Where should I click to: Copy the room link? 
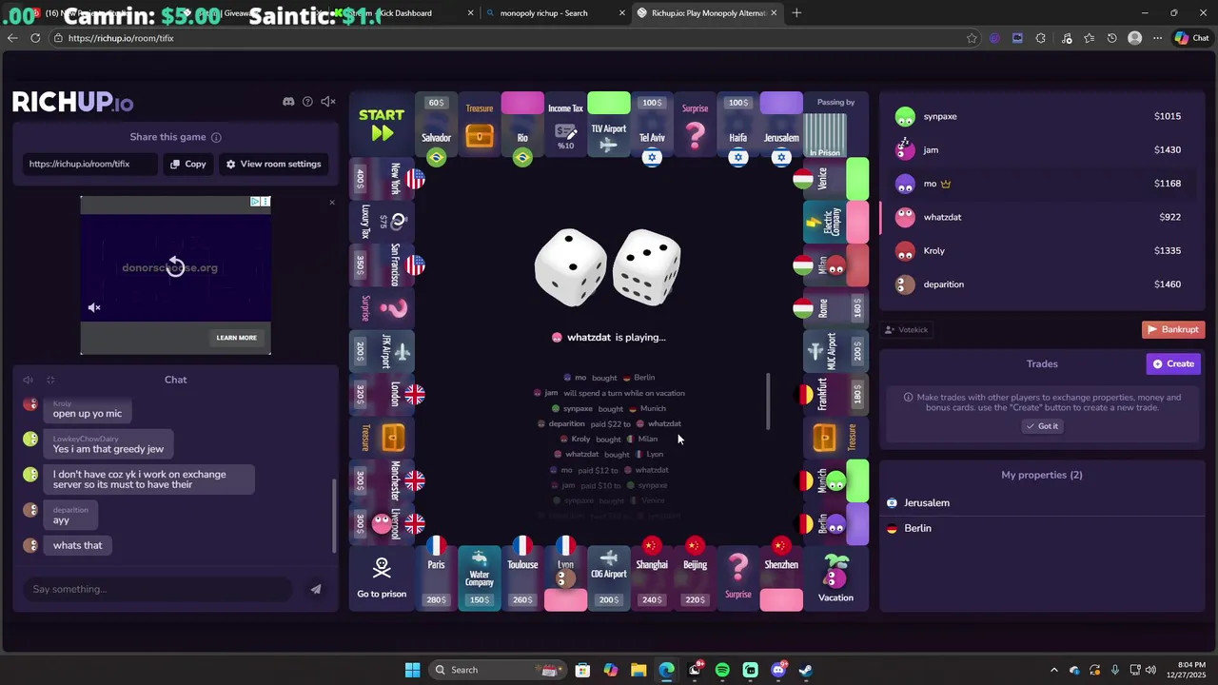click(188, 164)
